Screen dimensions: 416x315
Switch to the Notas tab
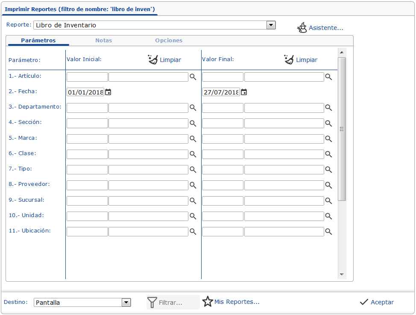tap(104, 41)
